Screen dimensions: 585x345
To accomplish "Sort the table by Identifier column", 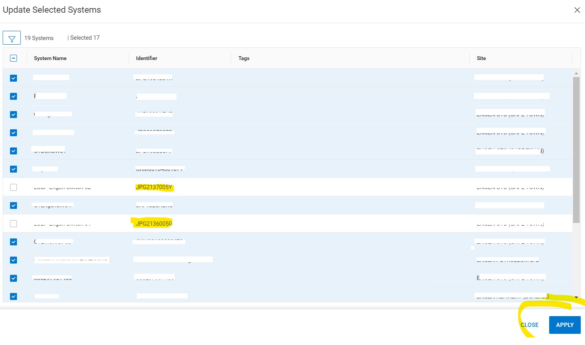I will point(146,58).
